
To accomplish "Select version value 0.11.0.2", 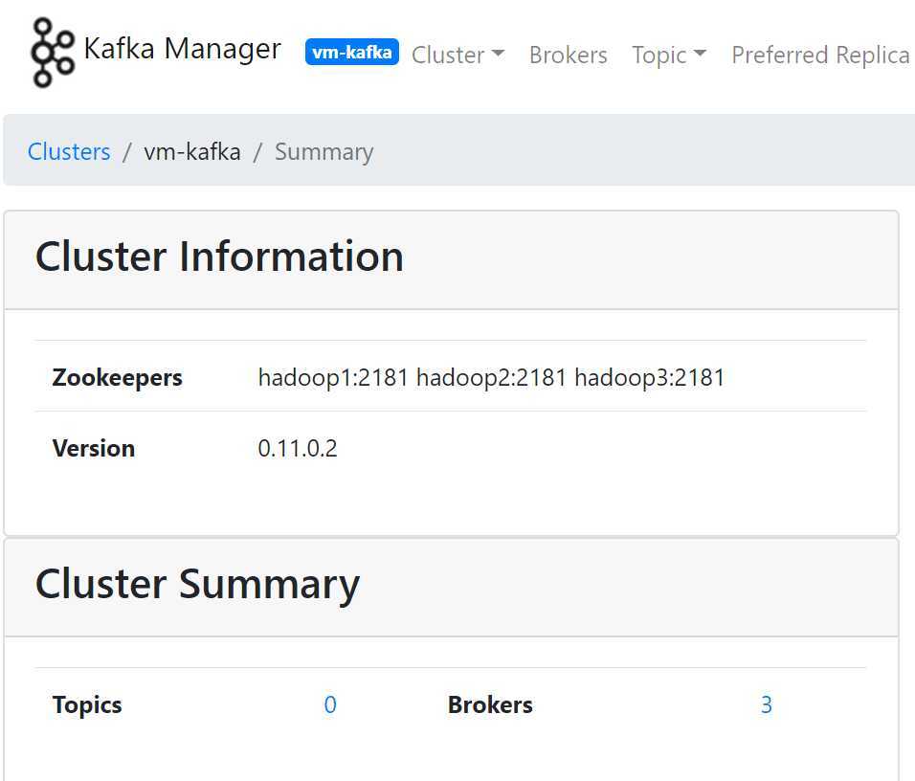I will [x=298, y=448].
